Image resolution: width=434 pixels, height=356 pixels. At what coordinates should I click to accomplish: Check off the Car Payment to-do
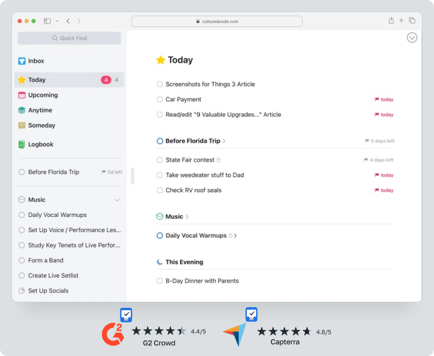(x=160, y=99)
